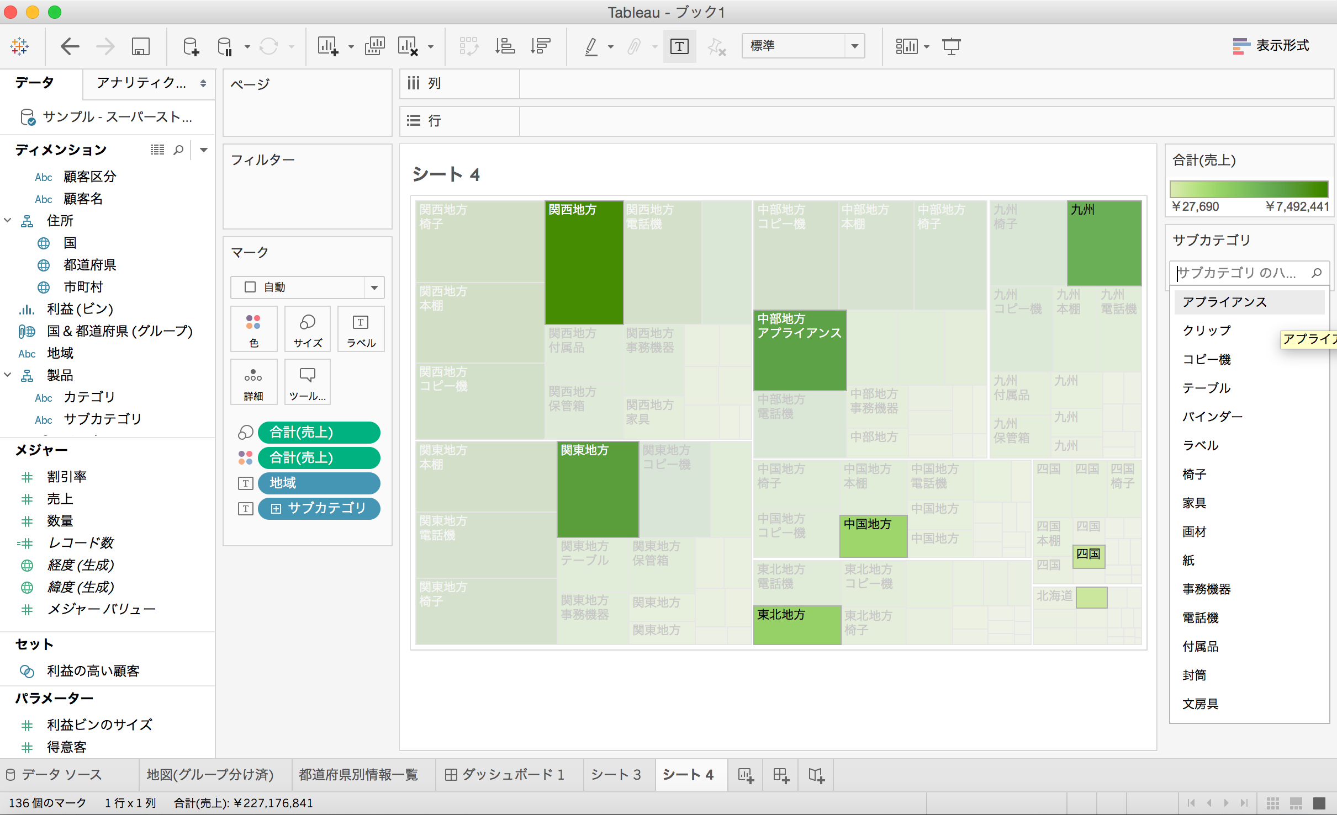Click the swap rows and columns toolbar icon
Image resolution: width=1337 pixels, height=815 pixels.
pos(468,46)
